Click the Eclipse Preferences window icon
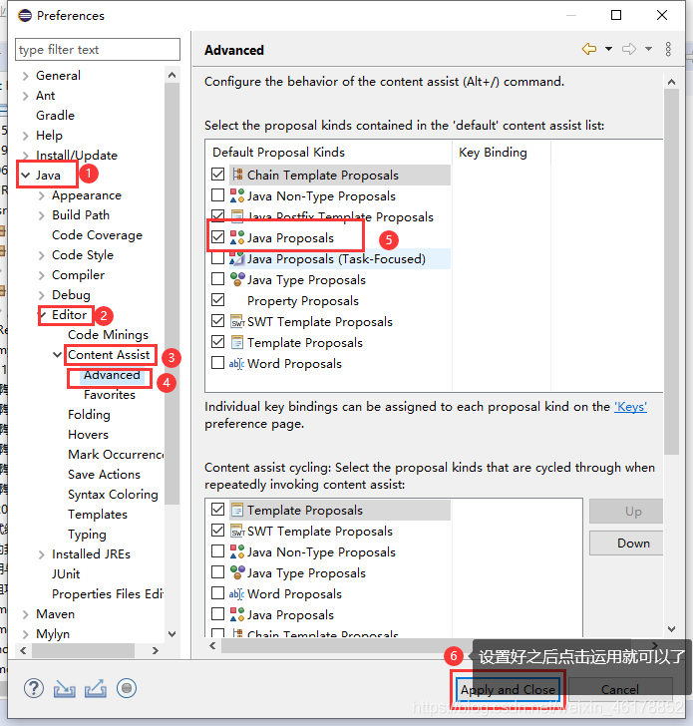Screen dimensions: 693x726 point(25,16)
